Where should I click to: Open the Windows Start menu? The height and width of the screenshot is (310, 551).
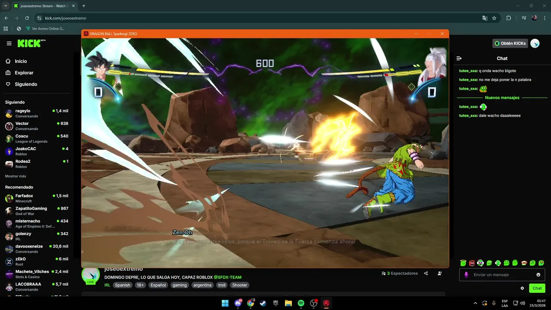(225, 303)
